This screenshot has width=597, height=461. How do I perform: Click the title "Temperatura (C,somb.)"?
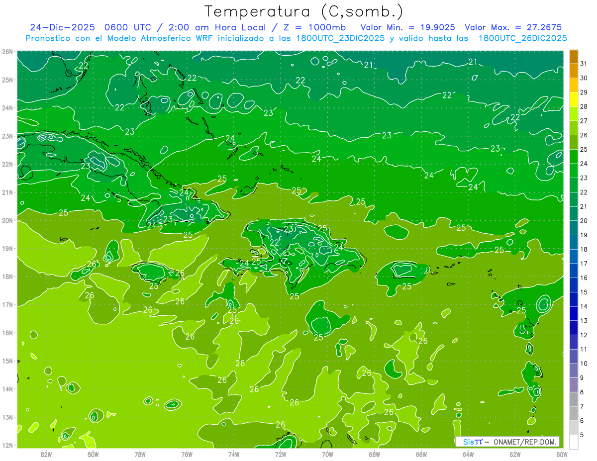pyautogui.click(x=304, y=12)
